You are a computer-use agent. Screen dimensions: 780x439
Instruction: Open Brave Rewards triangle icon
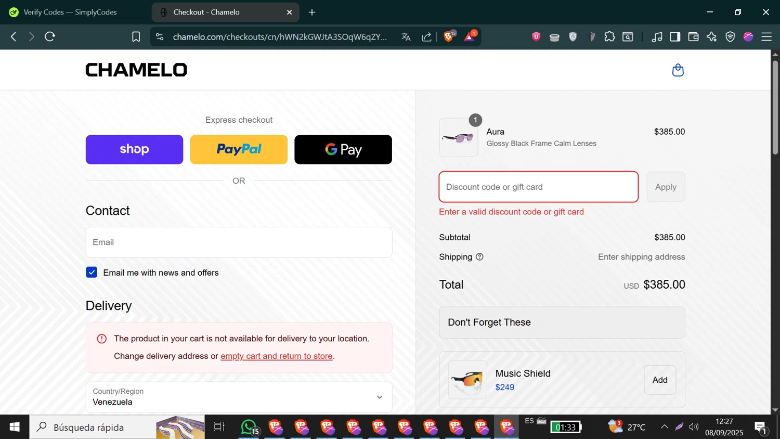coord(470,36)
